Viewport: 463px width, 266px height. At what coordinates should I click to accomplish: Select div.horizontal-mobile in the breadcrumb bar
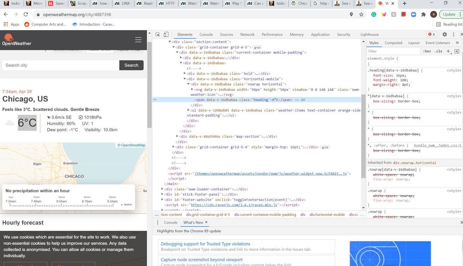pyautogui.click(x=327, y=215)
